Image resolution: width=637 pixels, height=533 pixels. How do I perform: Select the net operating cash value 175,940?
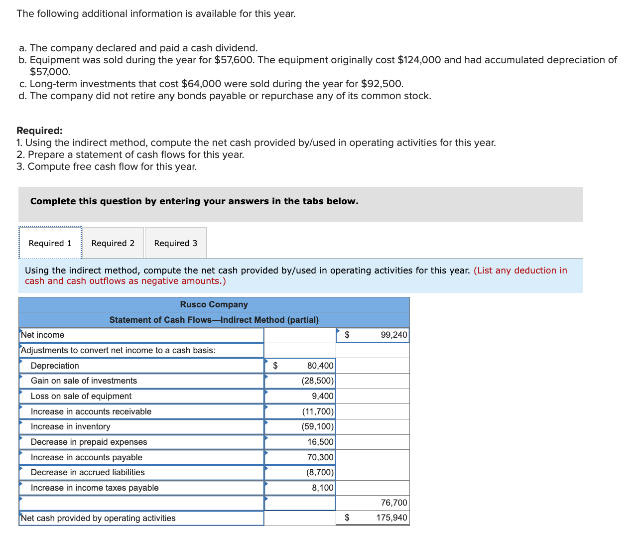pyautogui.click(x=373, y=518)
